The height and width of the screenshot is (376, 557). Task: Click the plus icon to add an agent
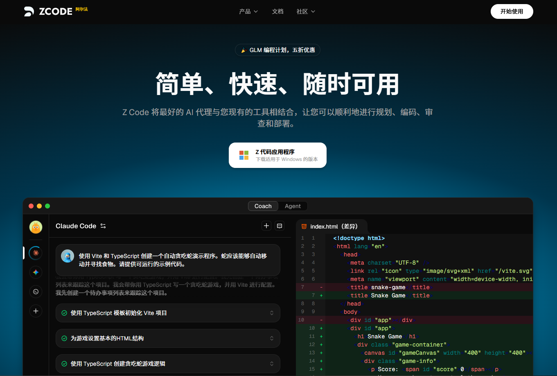tap(36, 311)
